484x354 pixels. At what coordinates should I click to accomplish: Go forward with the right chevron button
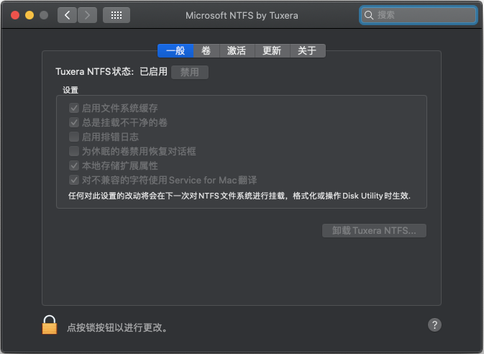(87, 15)
